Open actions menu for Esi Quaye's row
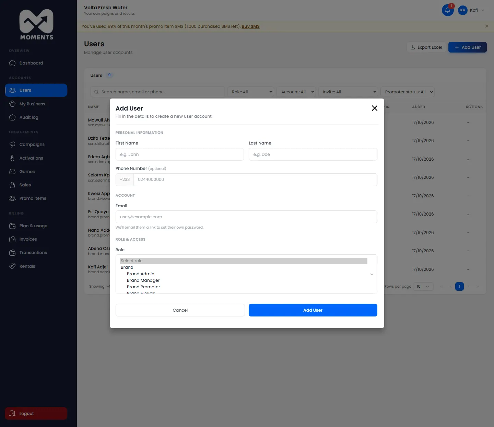The height and width of the screenshot is (427, 494). [x=469, y=214]
